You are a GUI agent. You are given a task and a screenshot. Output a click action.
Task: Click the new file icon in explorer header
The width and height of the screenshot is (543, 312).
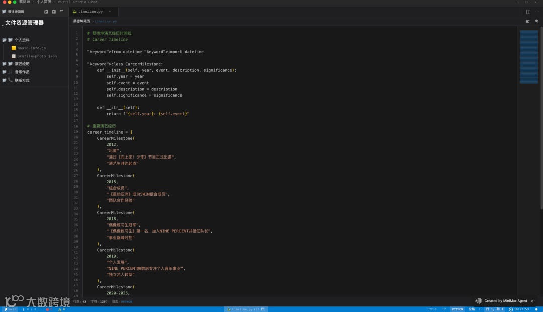pyautogui.click(x=46, y=11)
